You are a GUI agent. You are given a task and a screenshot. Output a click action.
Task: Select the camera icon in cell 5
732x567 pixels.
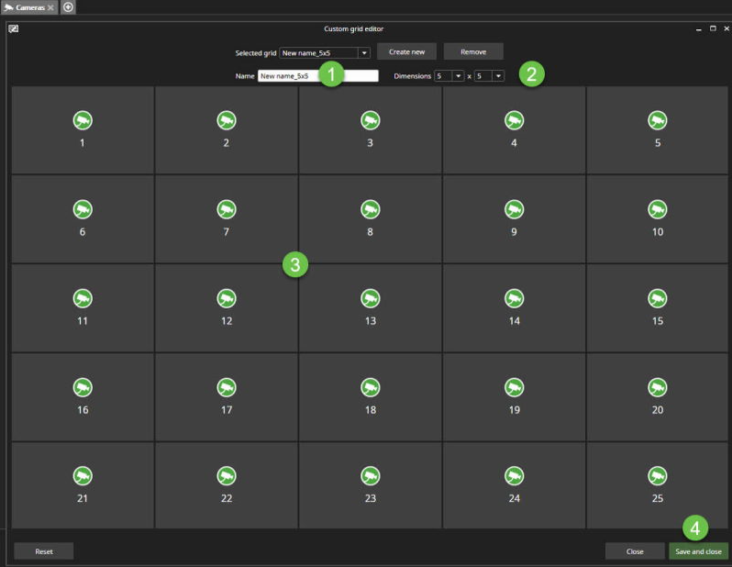[658, 120]
